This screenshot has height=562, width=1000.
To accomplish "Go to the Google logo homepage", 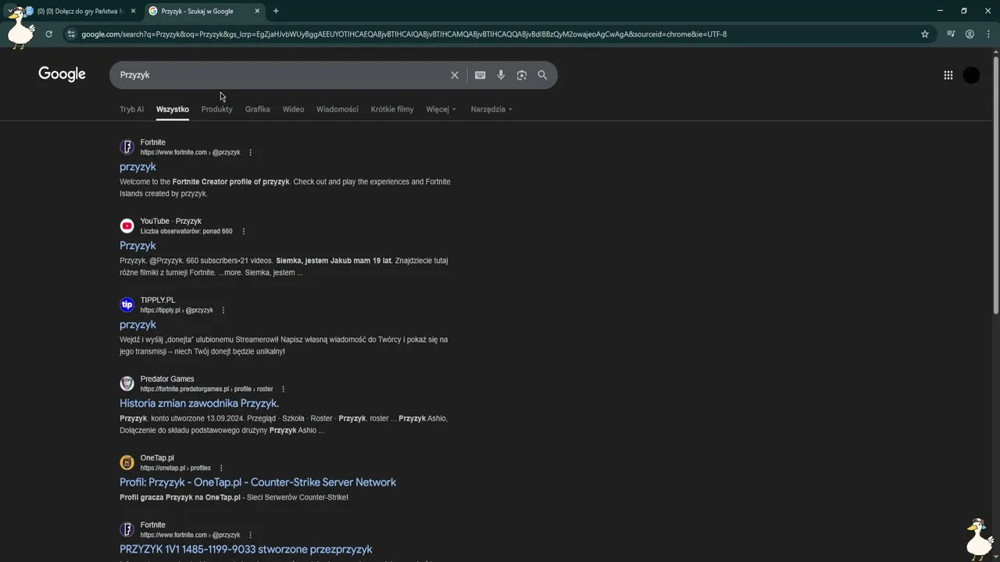I will tap(62, 74).
